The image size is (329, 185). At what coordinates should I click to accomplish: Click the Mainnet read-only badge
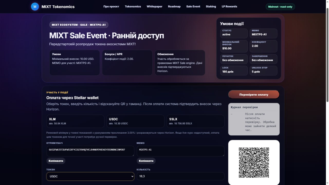click(280, 7)
